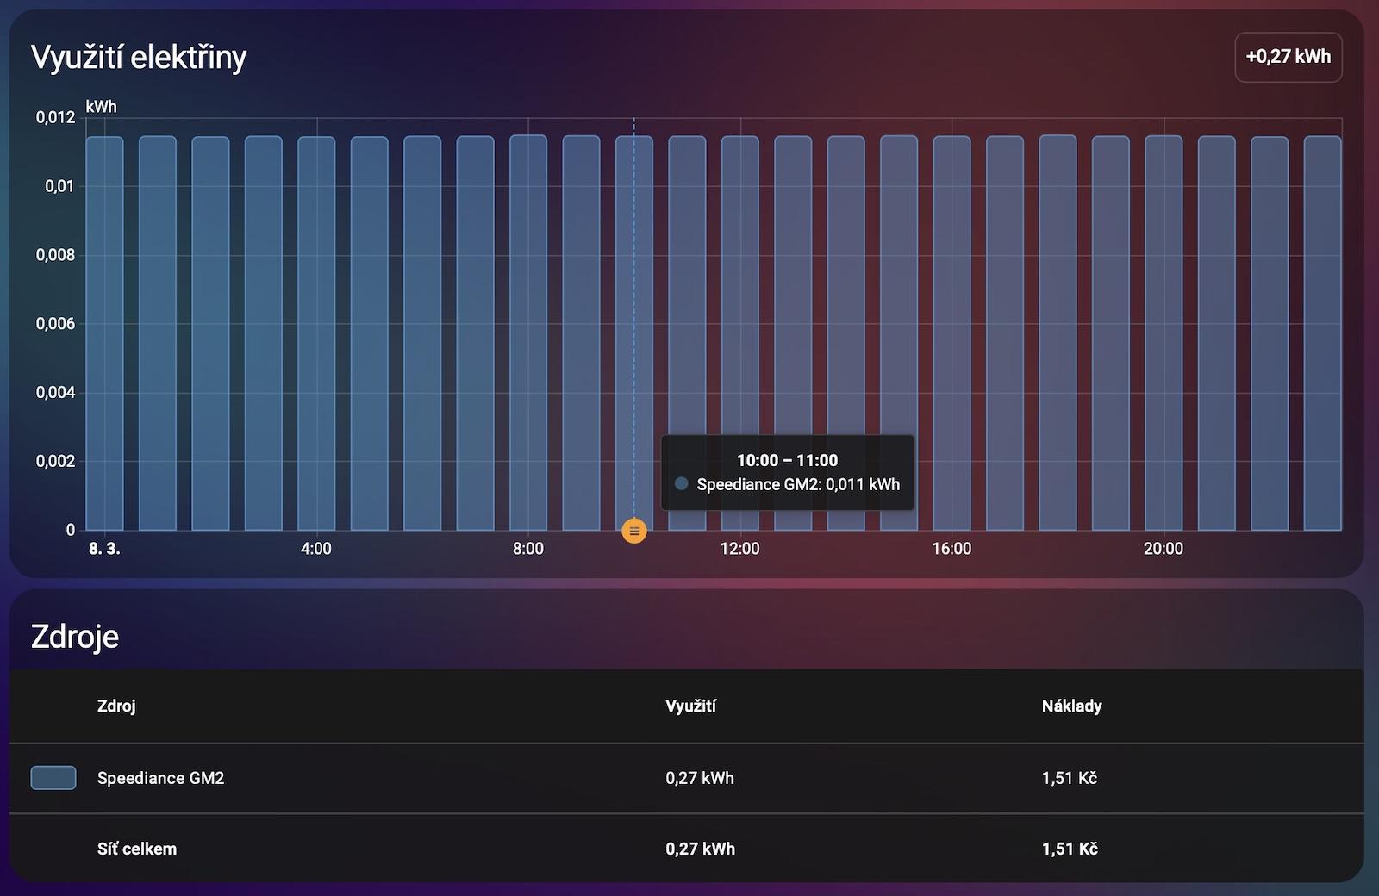Click the orange marker on the time axis

point(633,531)
